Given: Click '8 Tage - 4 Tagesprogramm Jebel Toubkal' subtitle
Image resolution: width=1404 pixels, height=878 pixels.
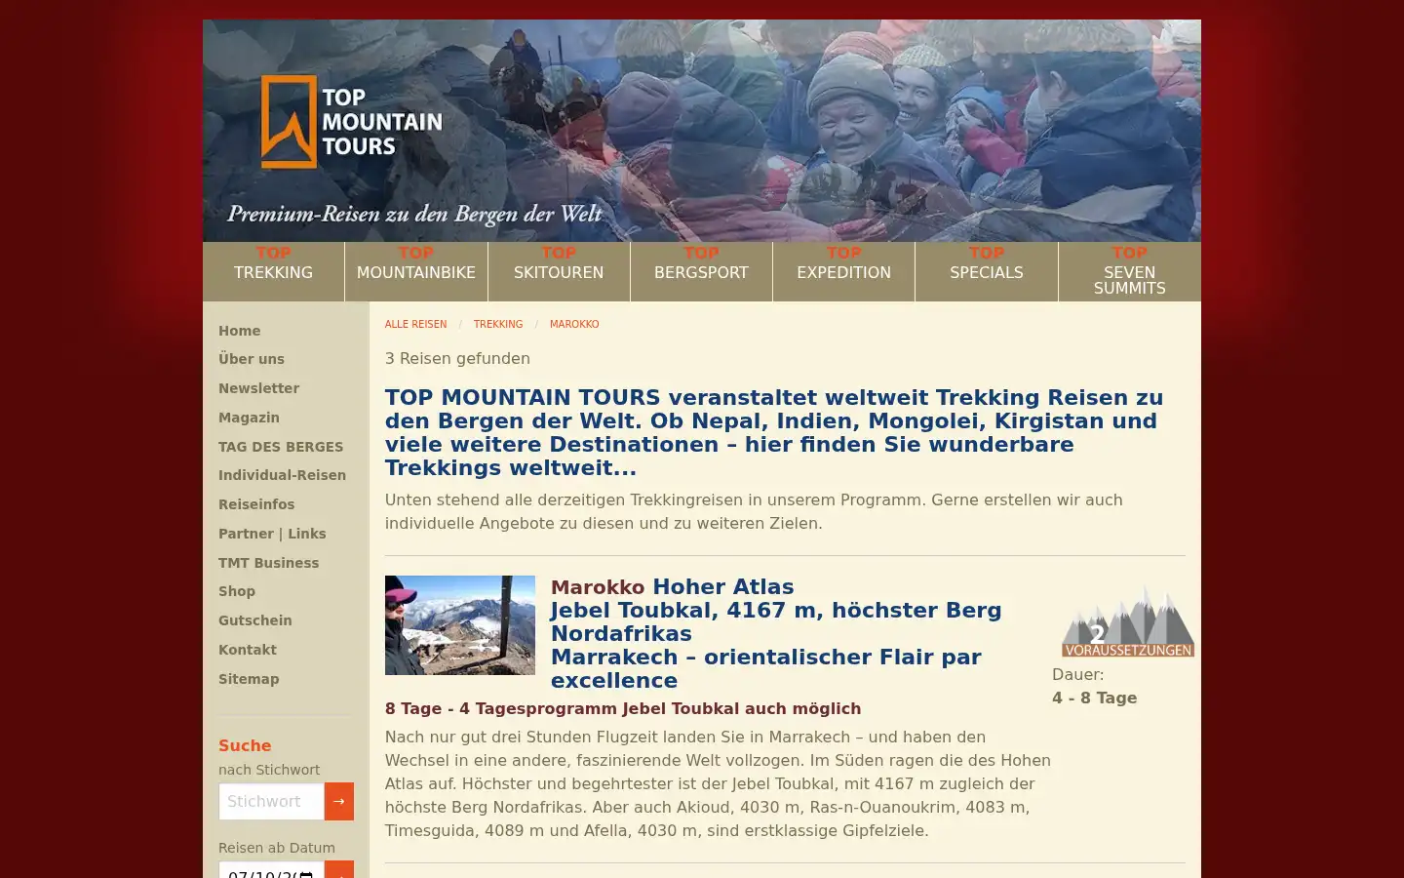Looking at the screenshot, I should pyautogui.click(x=623, y=708).
